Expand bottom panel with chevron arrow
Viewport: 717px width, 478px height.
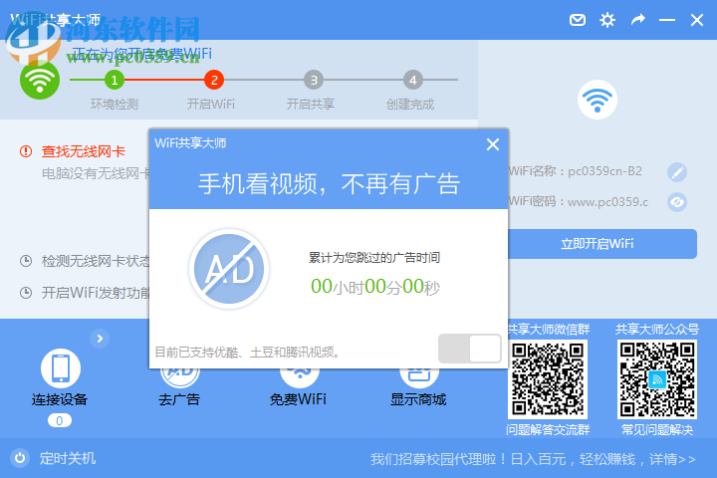coord(100,339)
